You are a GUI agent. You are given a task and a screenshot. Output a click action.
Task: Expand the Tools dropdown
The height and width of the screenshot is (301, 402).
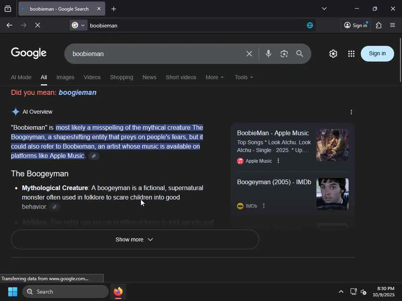(x=243, y=77)
